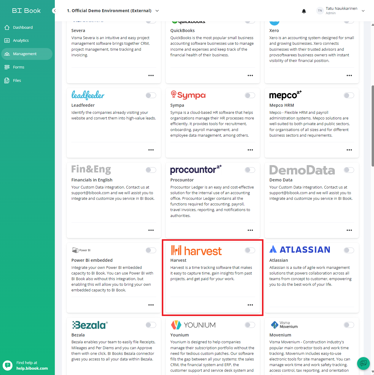Click the Forms sidebar icon
The width and height of the screenshot is (374, 375).
(7, 67)
